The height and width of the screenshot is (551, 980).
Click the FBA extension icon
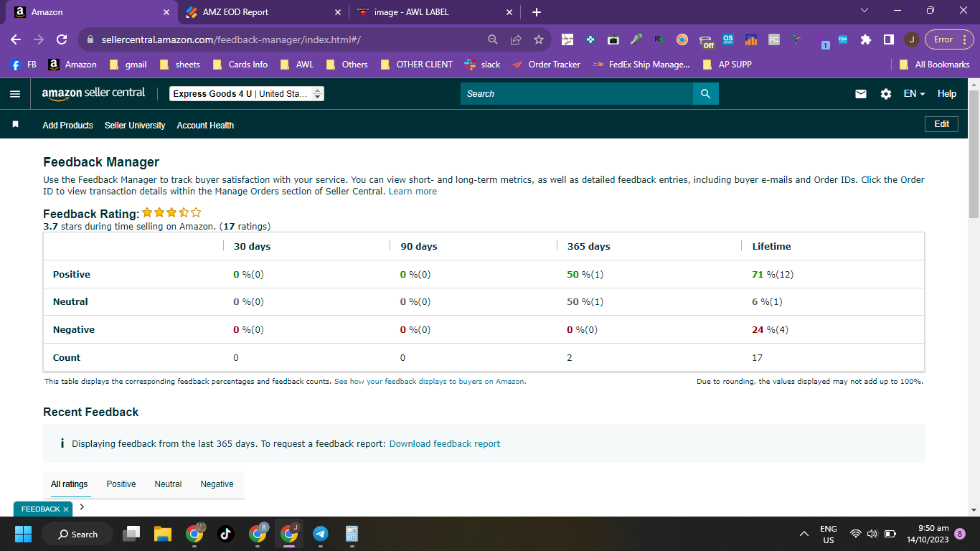coord(843,39)
